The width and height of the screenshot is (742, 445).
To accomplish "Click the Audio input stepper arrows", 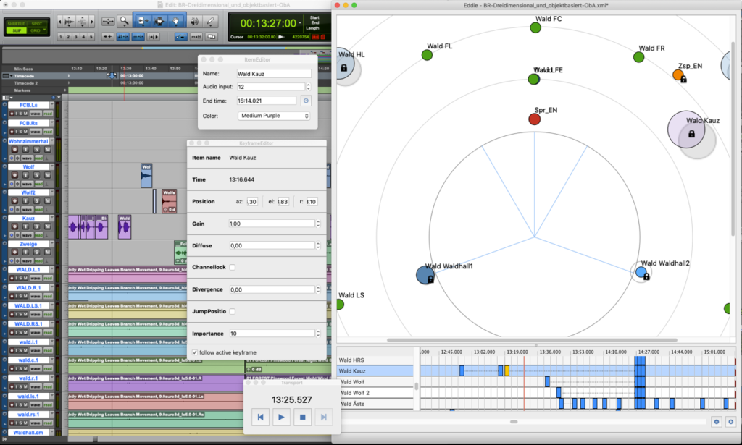I will click(x=307, y=87).
